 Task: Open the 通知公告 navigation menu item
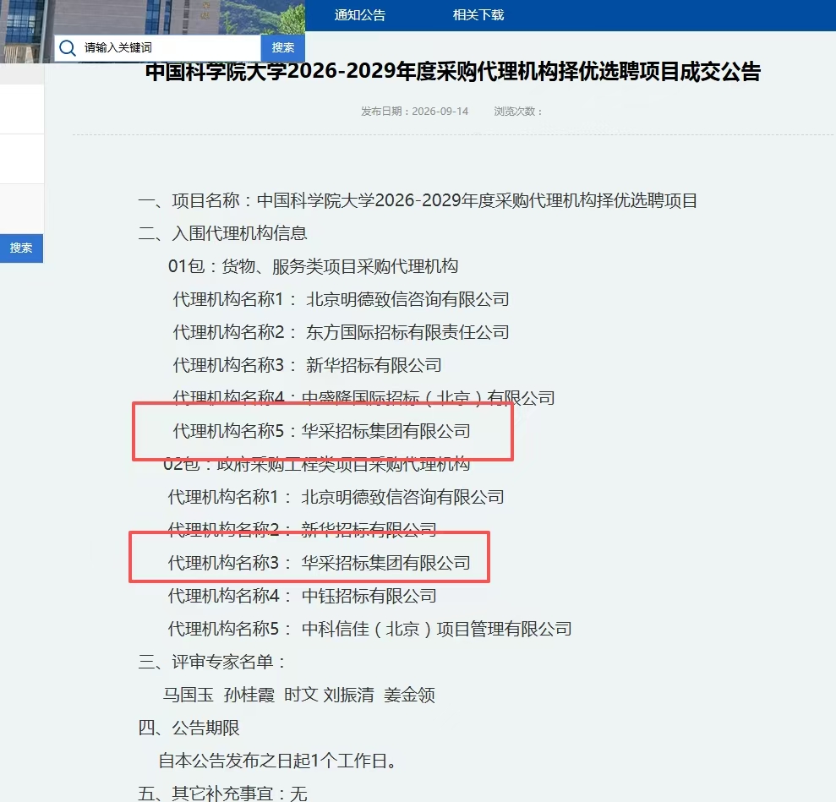point(360,15)
